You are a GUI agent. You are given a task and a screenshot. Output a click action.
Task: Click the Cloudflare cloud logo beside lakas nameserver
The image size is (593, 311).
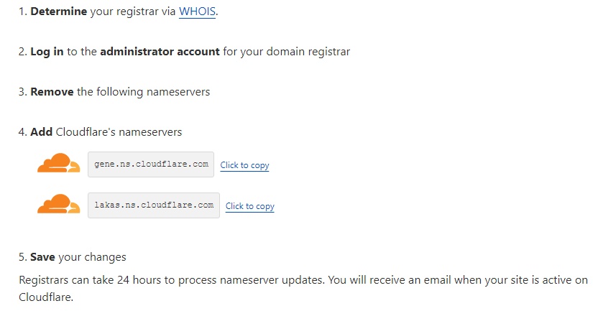pos(59,204)
